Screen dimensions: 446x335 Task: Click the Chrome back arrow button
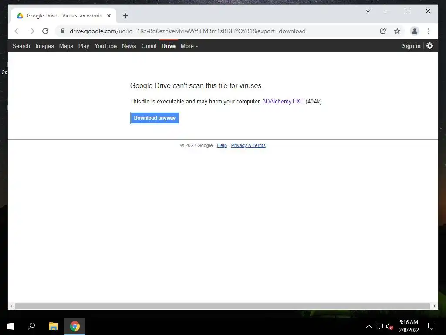tap(17, 31)
